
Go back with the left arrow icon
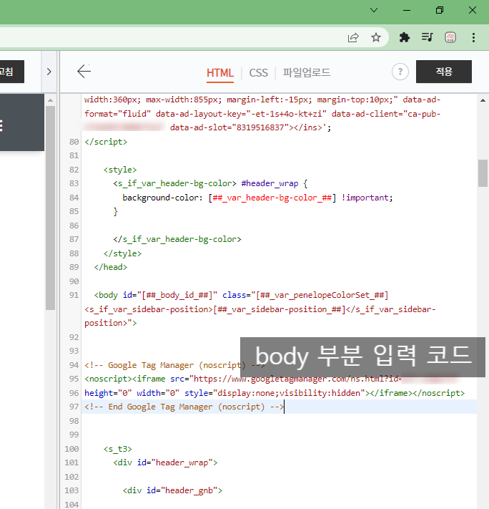coord(84,72)
